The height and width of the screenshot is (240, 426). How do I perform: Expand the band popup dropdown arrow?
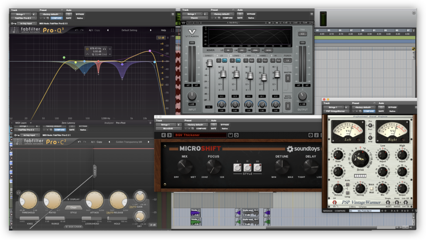tap(110, 54)
